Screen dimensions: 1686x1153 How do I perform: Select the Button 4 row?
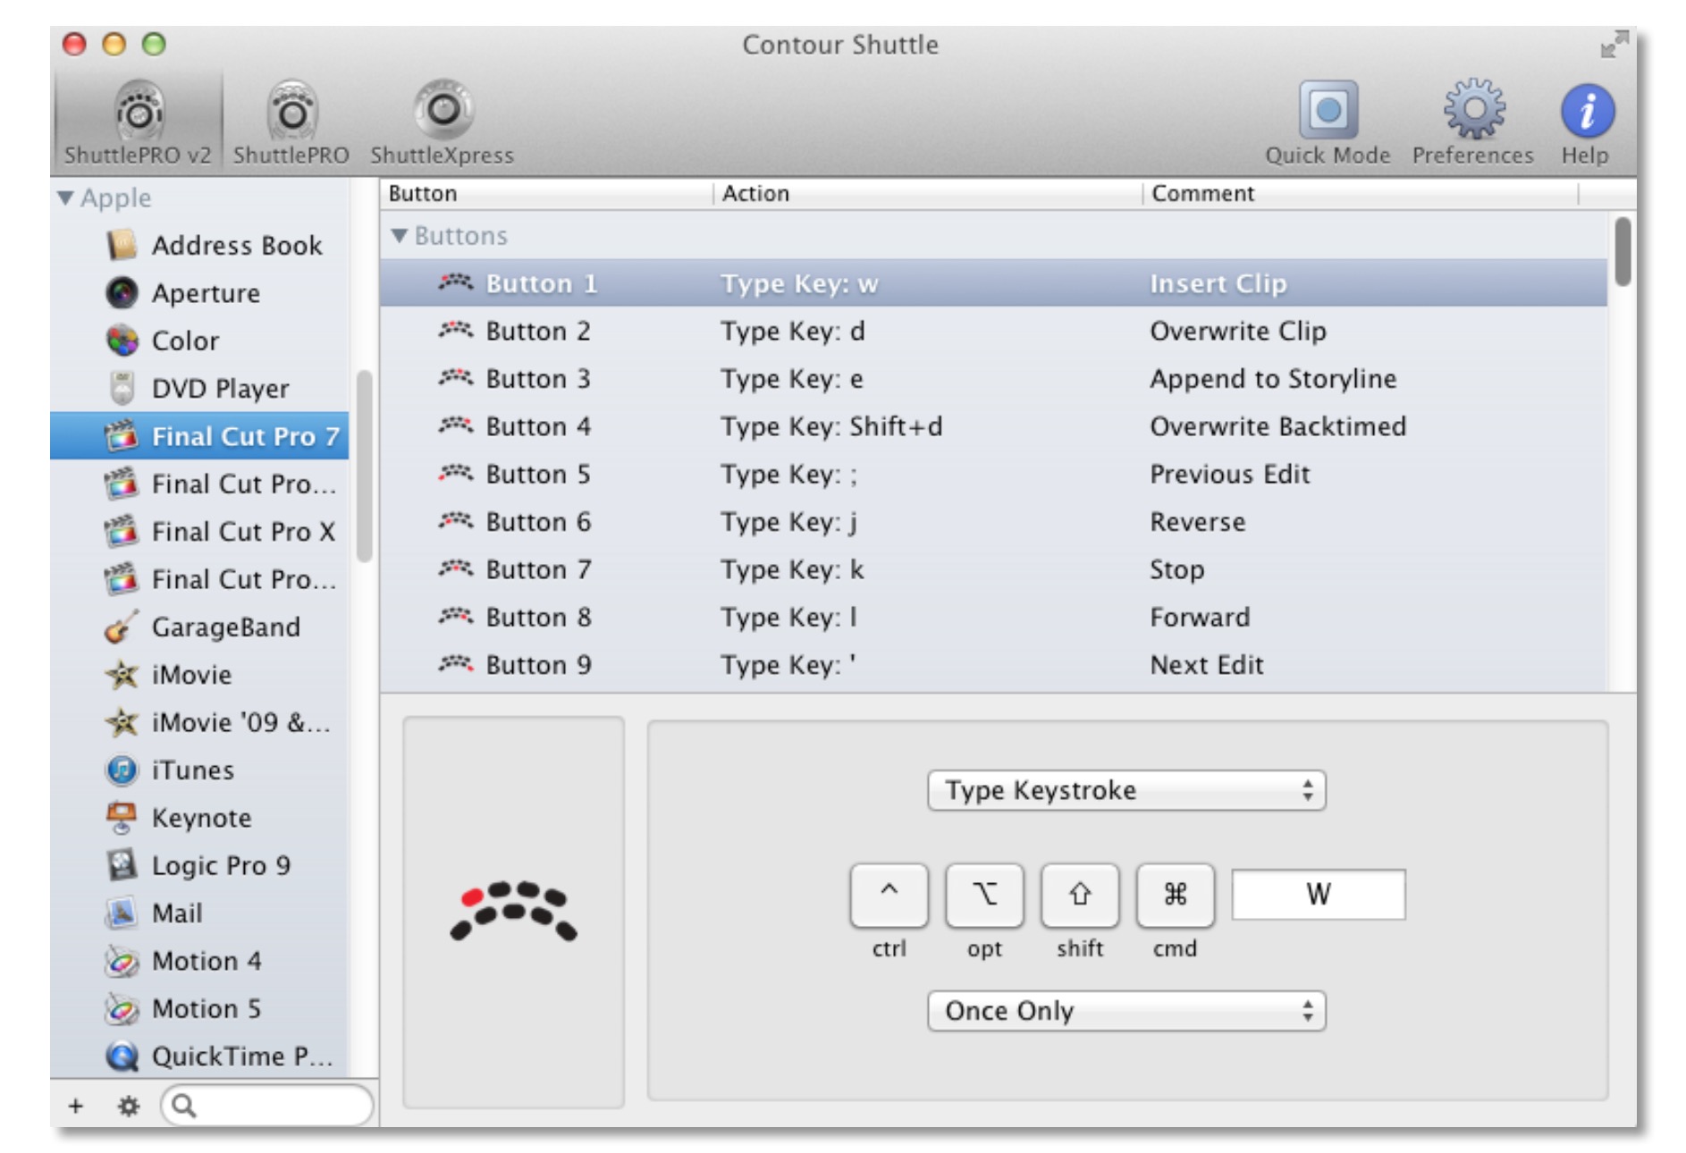(993, 426)
